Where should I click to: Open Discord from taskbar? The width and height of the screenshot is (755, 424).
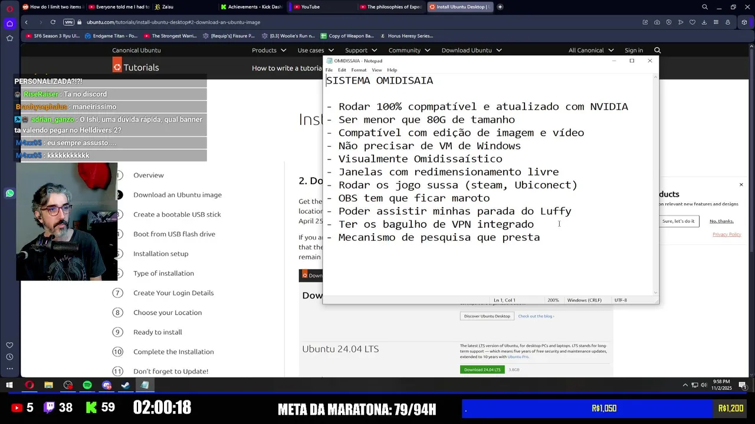107,385
